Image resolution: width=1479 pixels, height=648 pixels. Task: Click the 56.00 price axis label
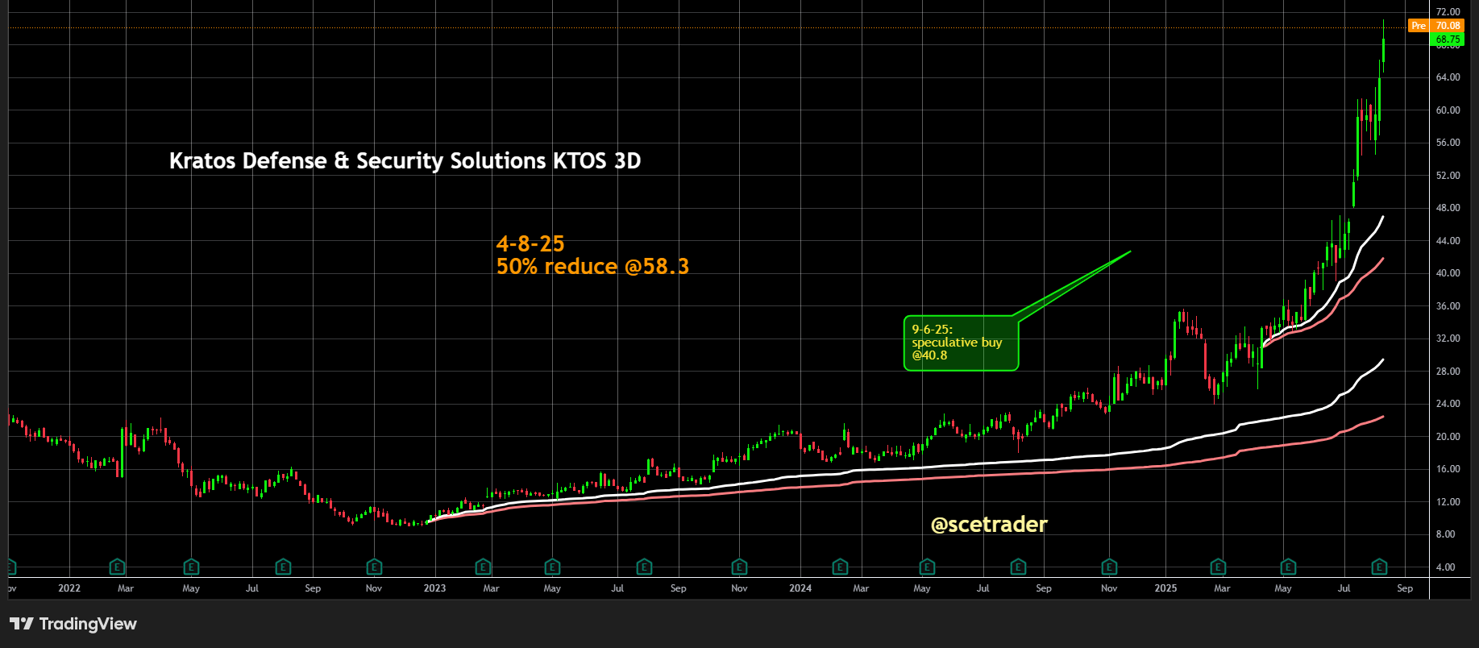(x=1448, y=143)
